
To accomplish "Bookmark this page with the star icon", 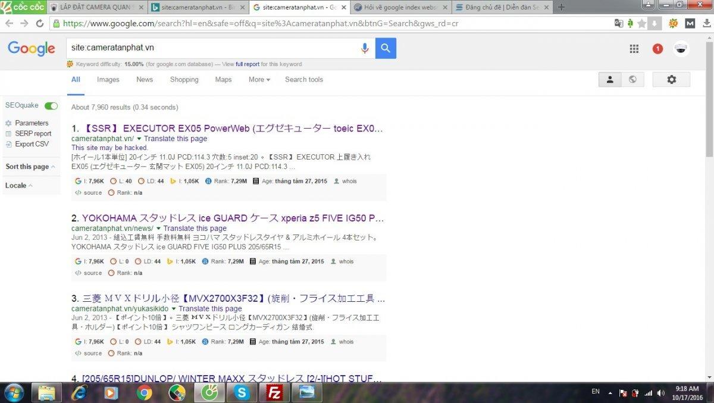I will pos(641,24).
